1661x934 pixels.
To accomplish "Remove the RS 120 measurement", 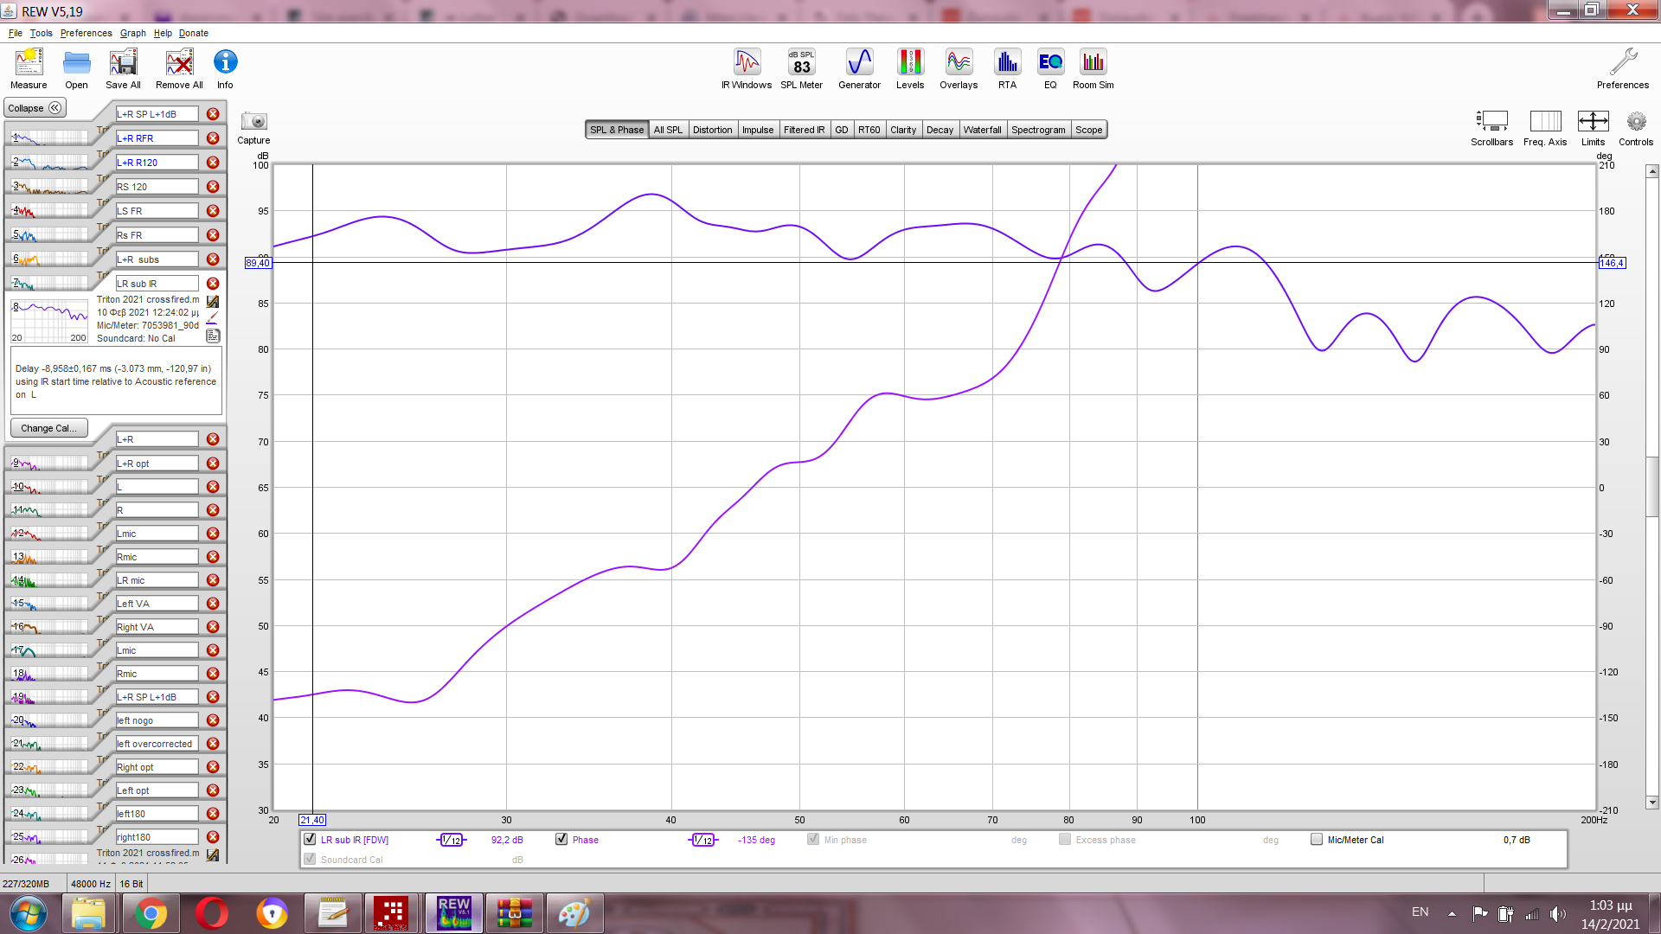I will point(213,187).
